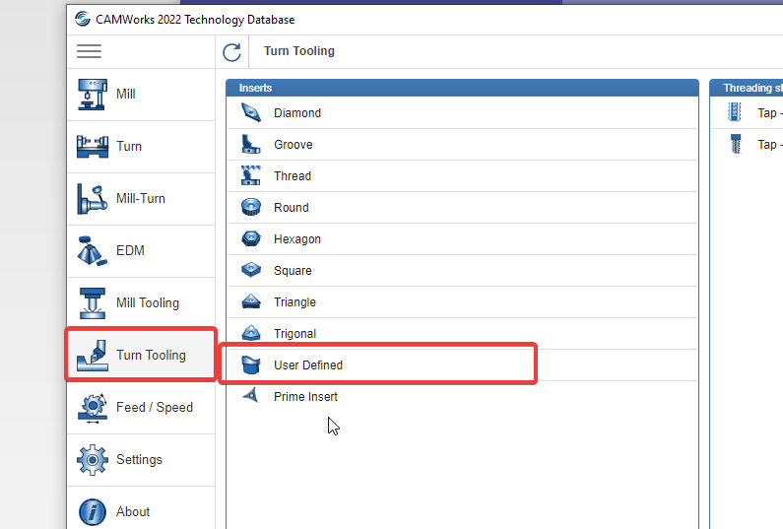The image size is (783, 529).
Task: Select the Triangle insert entry
Action: click(462, 301)
